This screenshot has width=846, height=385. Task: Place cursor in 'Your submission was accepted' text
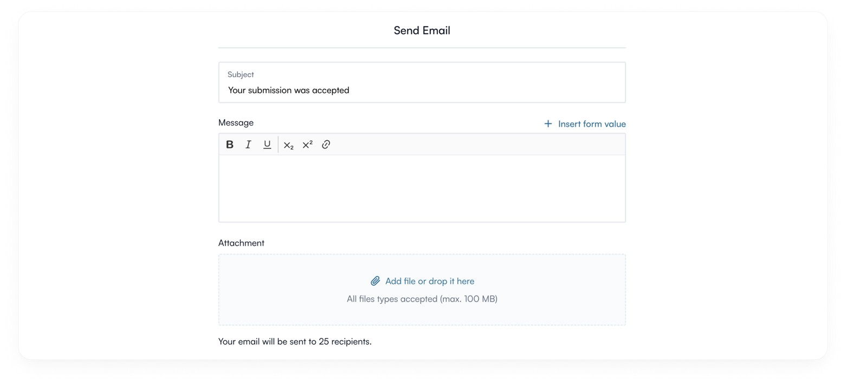tap(288, 90)
